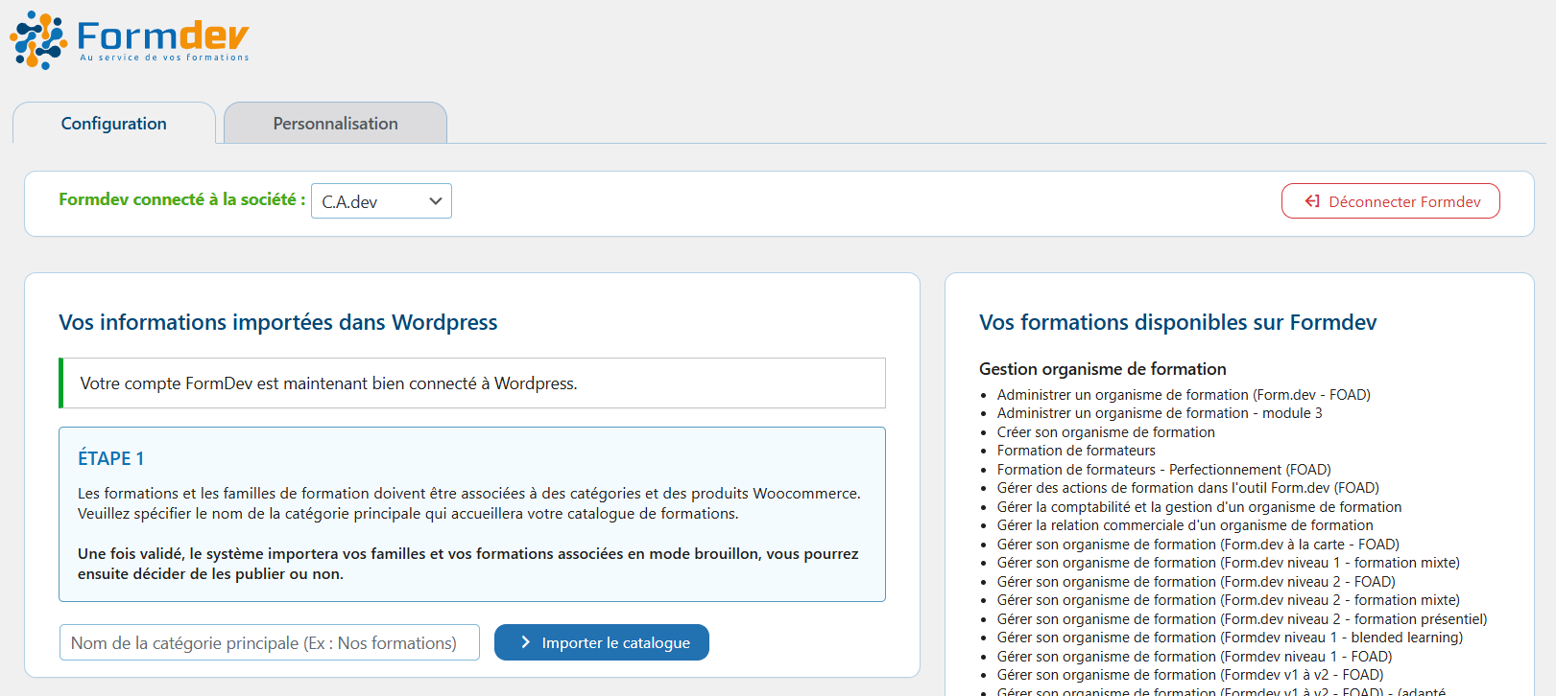Click the ÉTAPE 1 heading

[110, 458]
